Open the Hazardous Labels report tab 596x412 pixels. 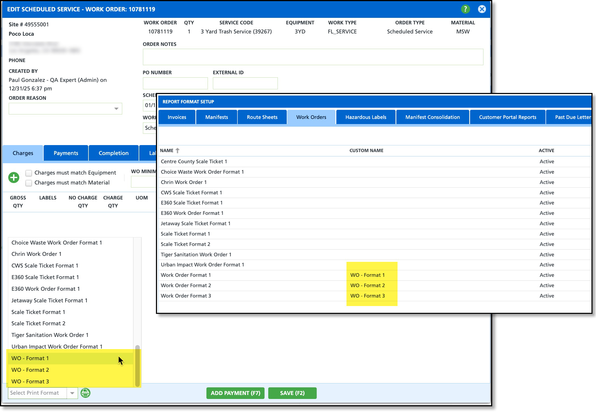(365, 117)
